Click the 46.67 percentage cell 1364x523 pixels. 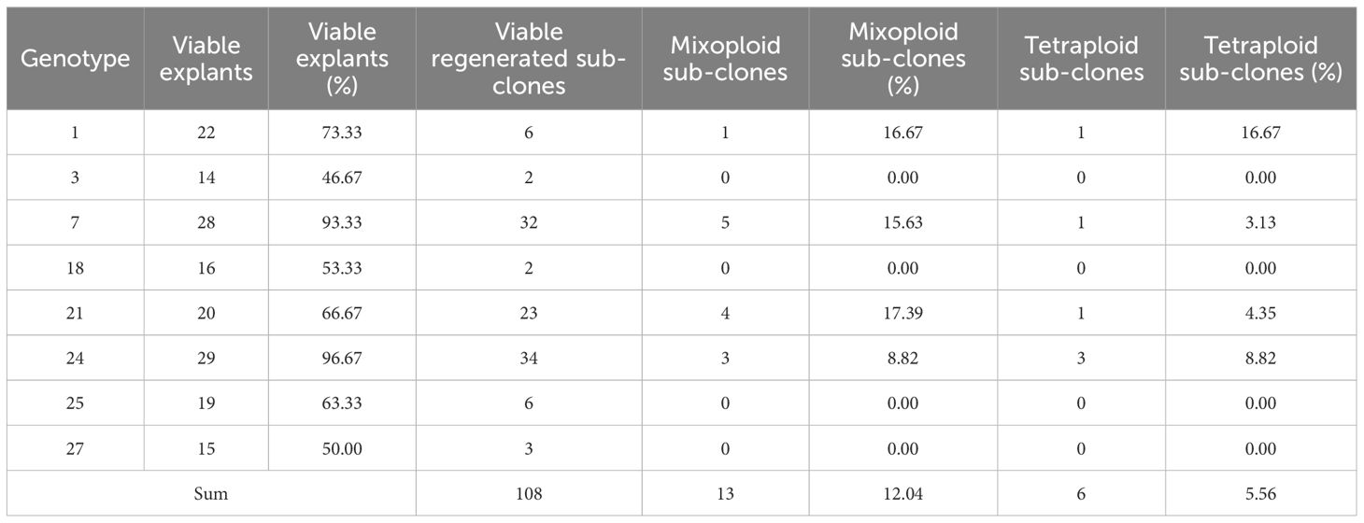(x=342, y=177)
